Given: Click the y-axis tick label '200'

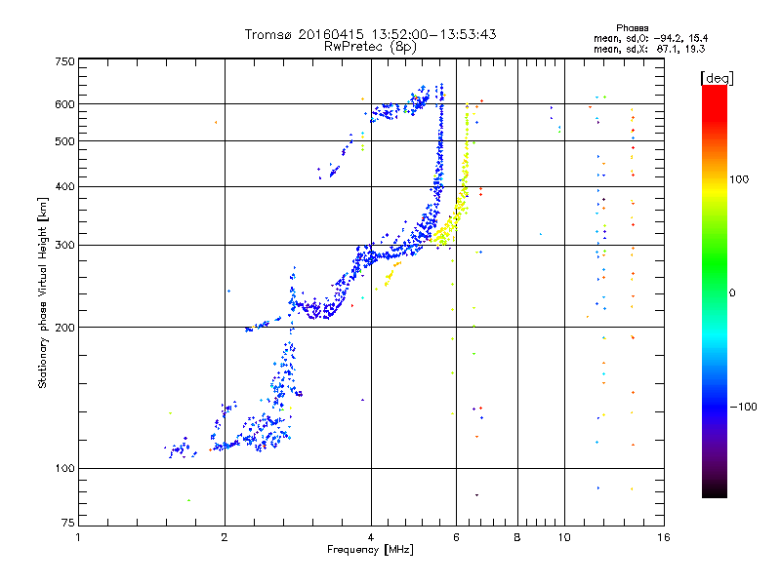Looking at the screenshot, I should click(x=64, y=328).
